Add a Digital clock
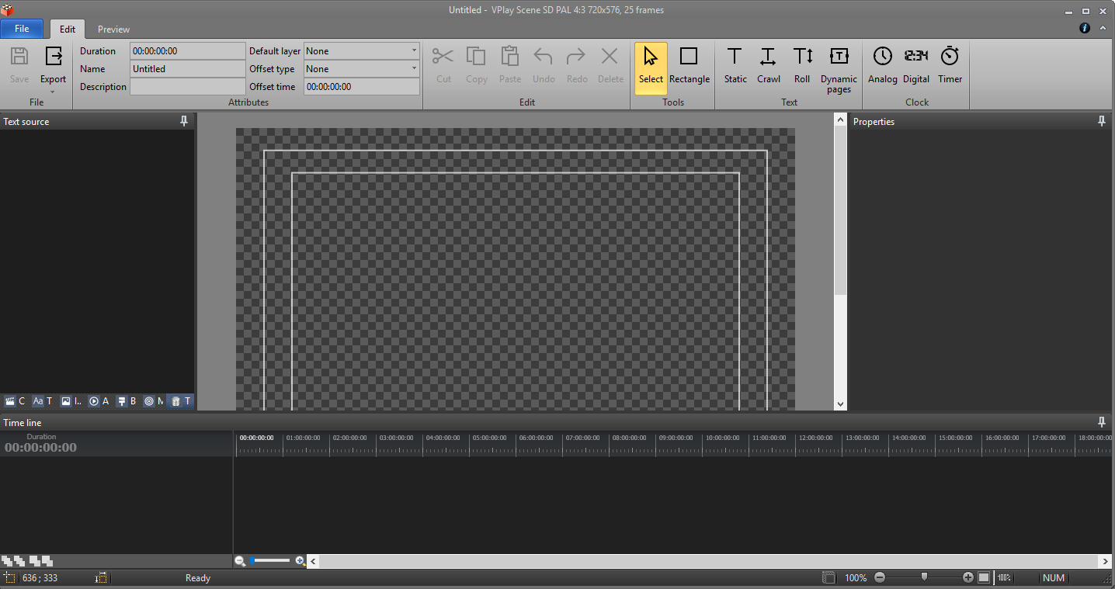1115x589 pixels. coord(916,64)
